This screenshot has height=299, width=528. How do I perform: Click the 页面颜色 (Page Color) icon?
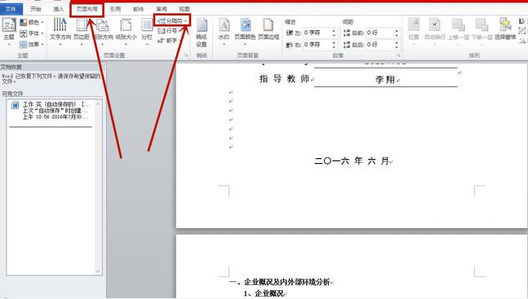(x=245, y=25)
